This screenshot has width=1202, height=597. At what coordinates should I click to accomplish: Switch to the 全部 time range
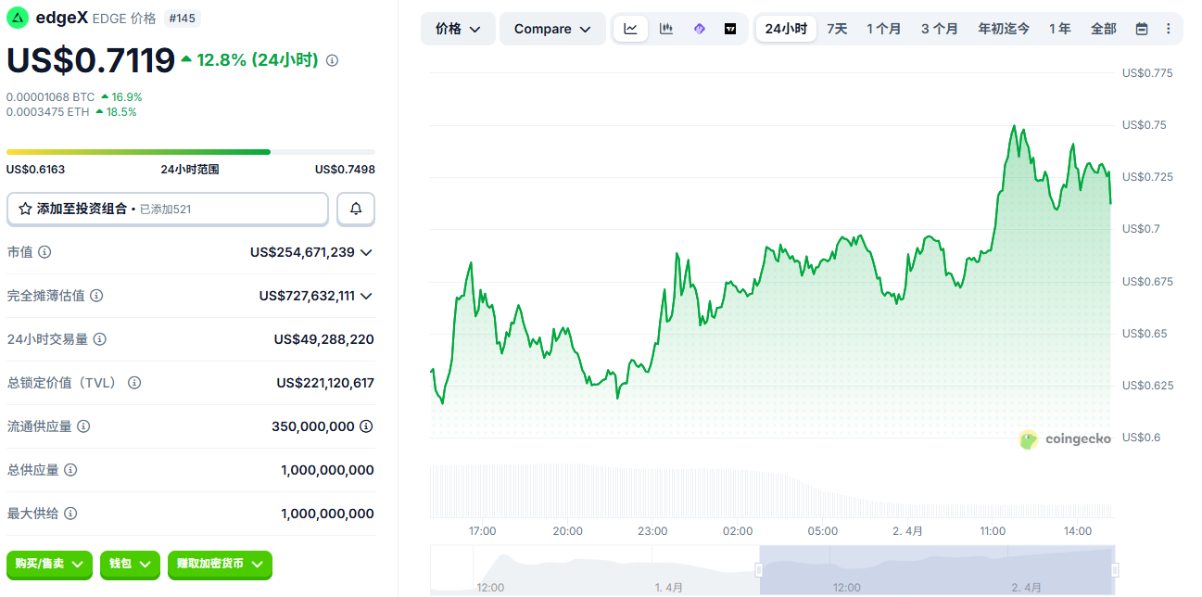pyautogui.click(x=1103, y=29)
